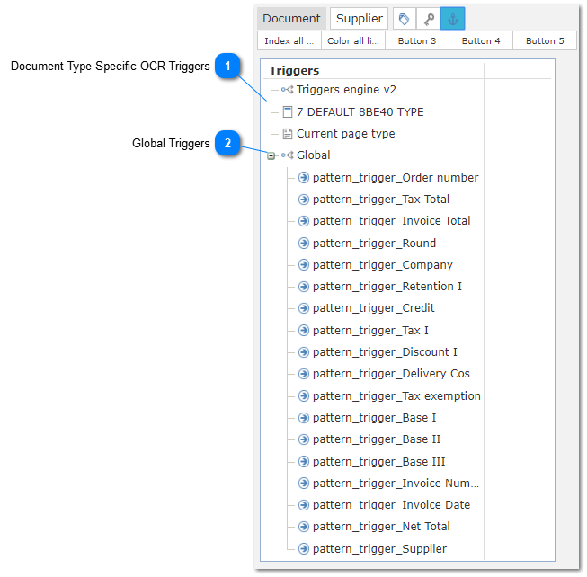Collapse the Global tree node
Viewport: 587px width, 577px height.
coord(271,156)
